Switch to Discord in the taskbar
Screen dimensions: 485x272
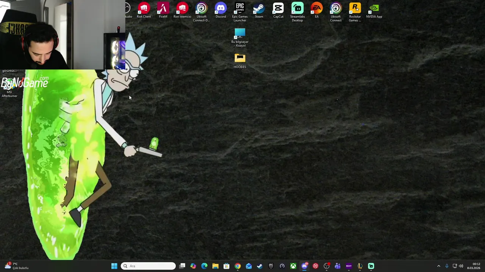click(x=304, y=266)
